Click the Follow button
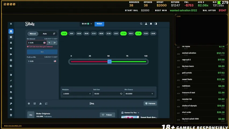Image resolution: width=229 pixels, height=129 pixels. click(107, 115)
